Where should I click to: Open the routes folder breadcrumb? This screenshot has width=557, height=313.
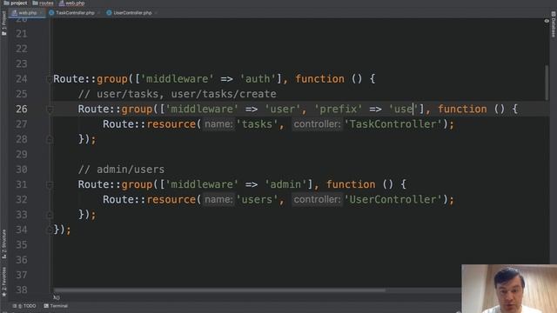click(43, 3)
